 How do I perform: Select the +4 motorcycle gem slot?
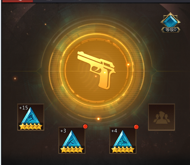pyautogui.click(x=123, y=140)
